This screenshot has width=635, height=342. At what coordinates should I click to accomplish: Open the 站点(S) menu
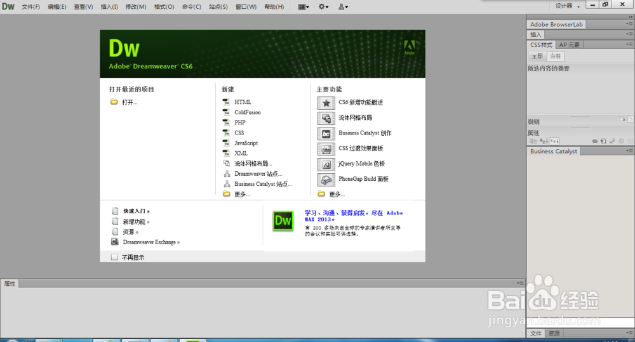tap(218, 7)
